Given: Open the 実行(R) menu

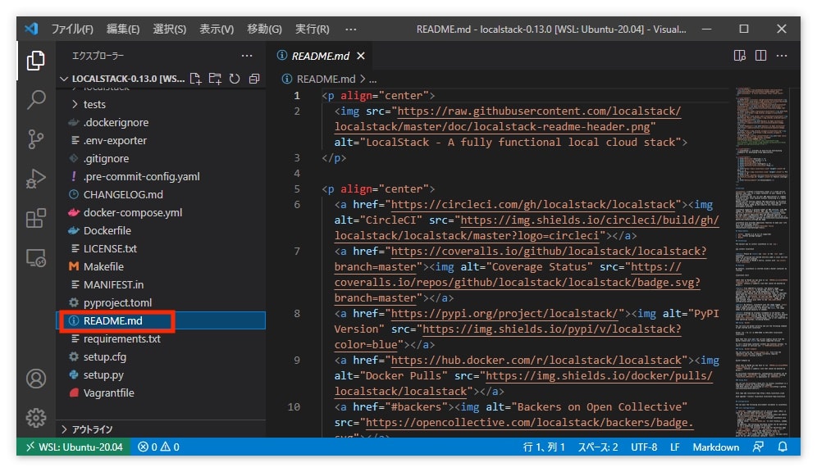Looking at the screenshot, I should [x=312, y=29].
